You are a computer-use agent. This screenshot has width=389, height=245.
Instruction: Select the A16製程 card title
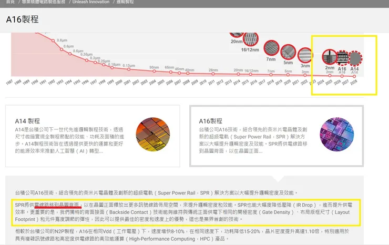211,121
